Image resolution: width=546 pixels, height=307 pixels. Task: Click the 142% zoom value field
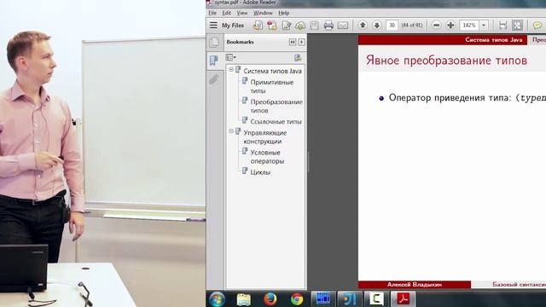469,25
